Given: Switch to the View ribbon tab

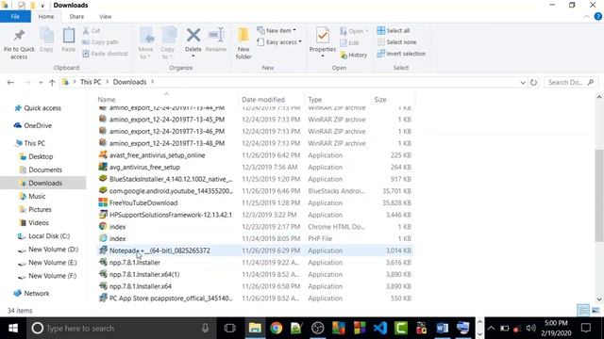Looking at the screenshot, I should tap(105, 17).
